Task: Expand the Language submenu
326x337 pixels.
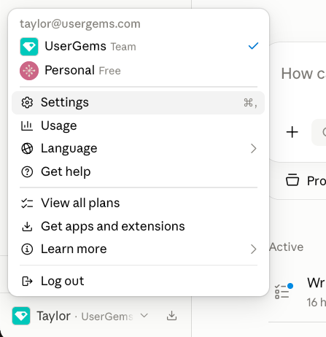Action: (139, 149)
